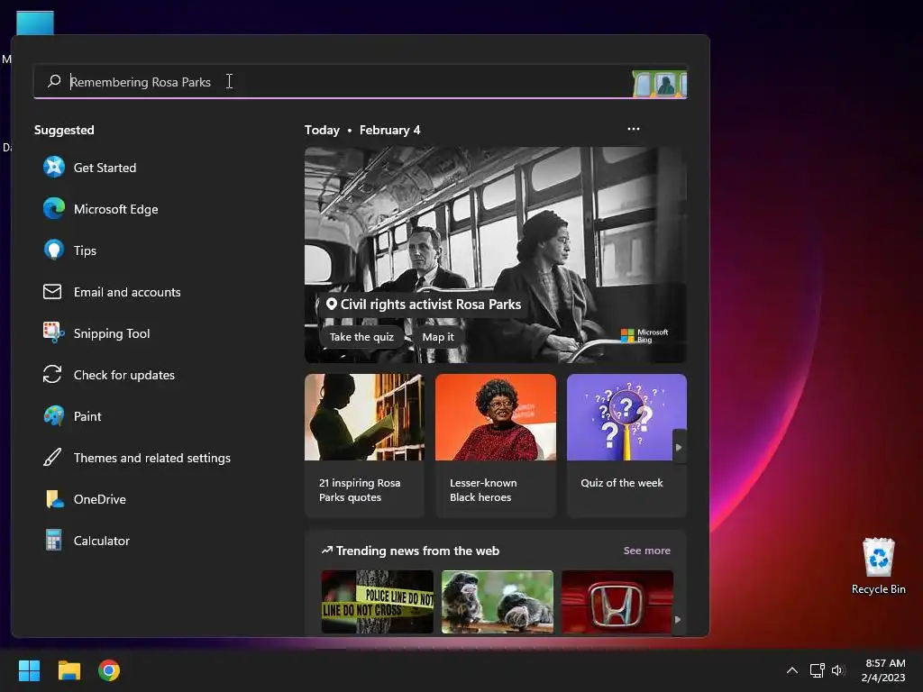Advance trending news with the arrow

(x=678, y=620)
